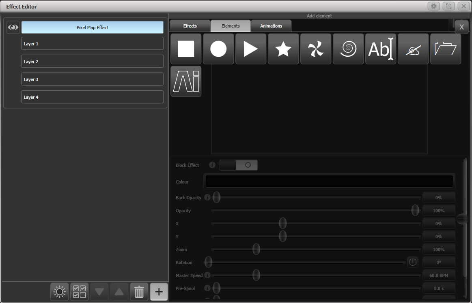The width and height of the screenshot is (472, 303).
Task: Select the circle element icon
Action: click(218, 49)
